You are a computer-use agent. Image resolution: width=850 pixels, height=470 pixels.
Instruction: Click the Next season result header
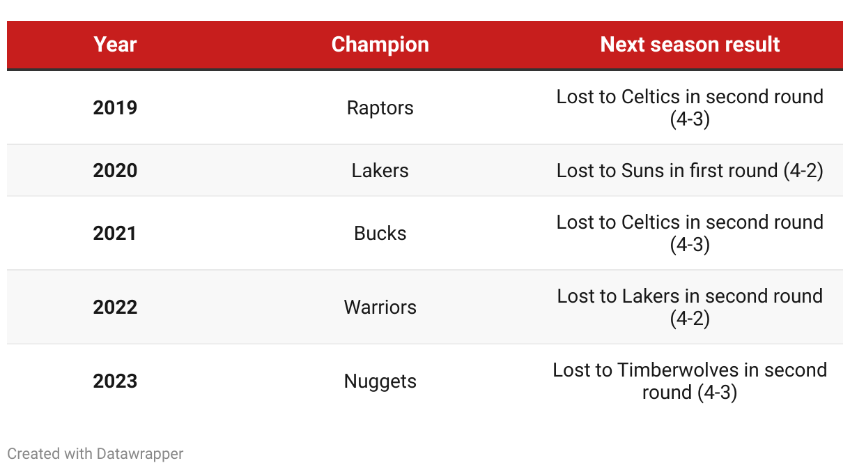coord(690,45)
